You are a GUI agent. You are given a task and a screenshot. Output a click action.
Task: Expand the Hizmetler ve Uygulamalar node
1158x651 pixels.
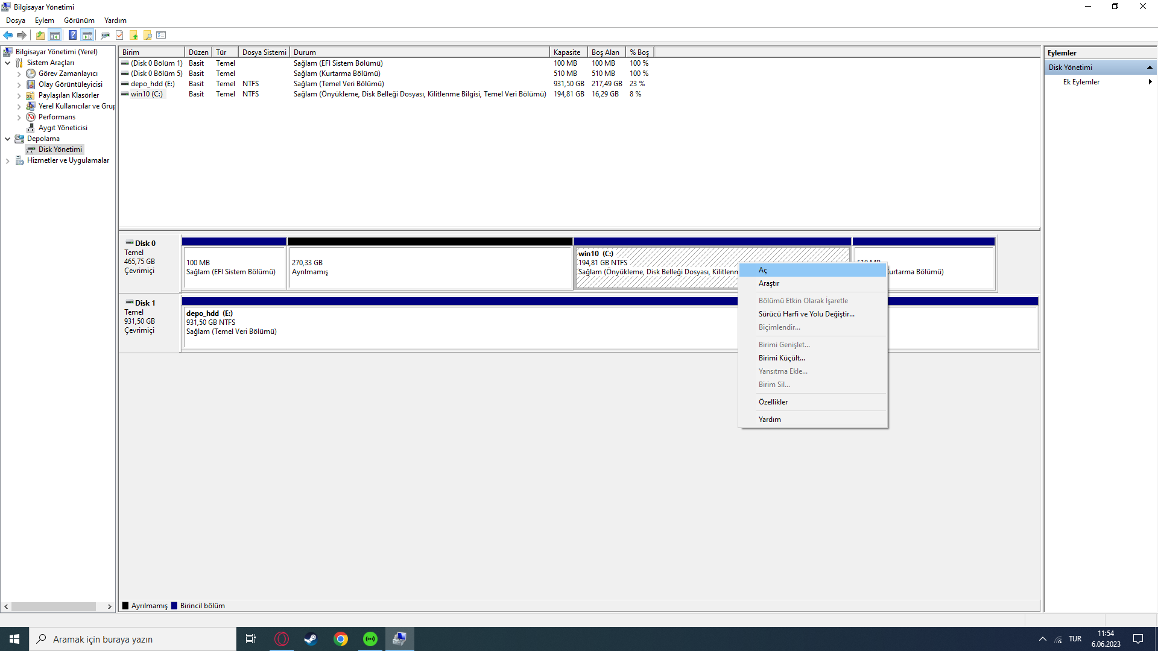click(x=7, y=161)
